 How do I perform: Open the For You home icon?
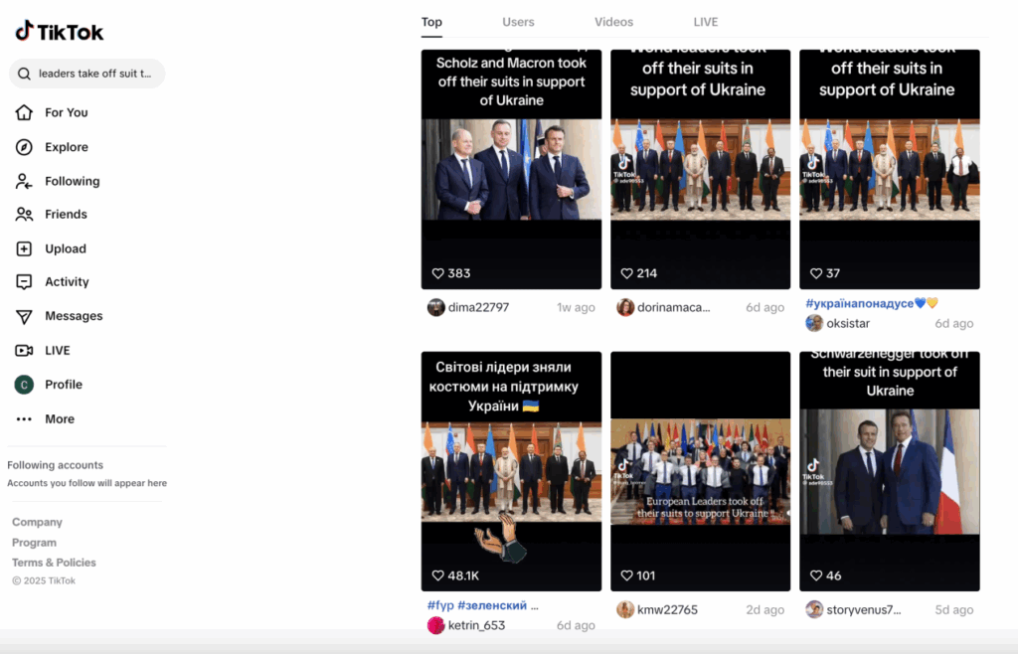[24, 112]
